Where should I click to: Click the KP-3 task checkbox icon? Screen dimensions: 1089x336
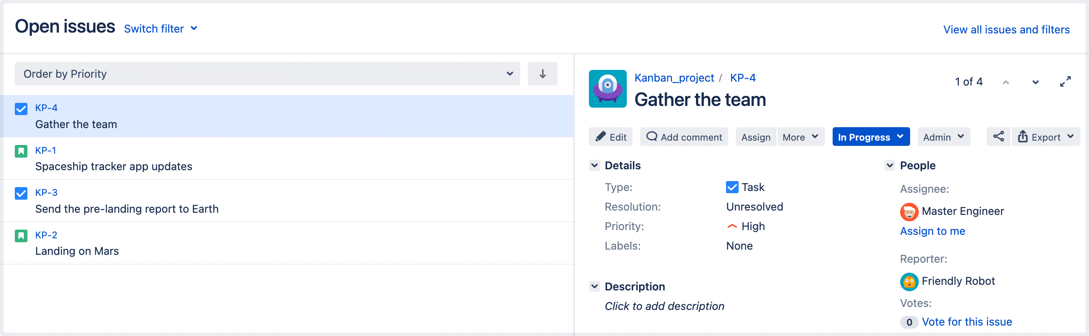[21, 193]
